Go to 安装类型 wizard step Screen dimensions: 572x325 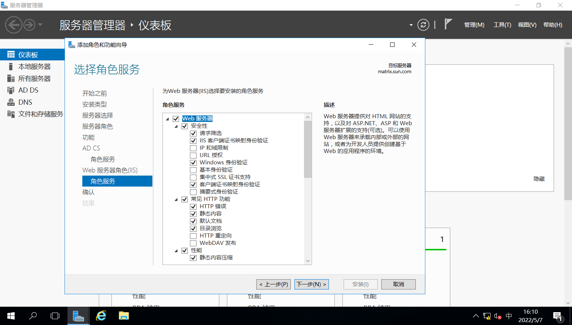click(x=95, y=104)
